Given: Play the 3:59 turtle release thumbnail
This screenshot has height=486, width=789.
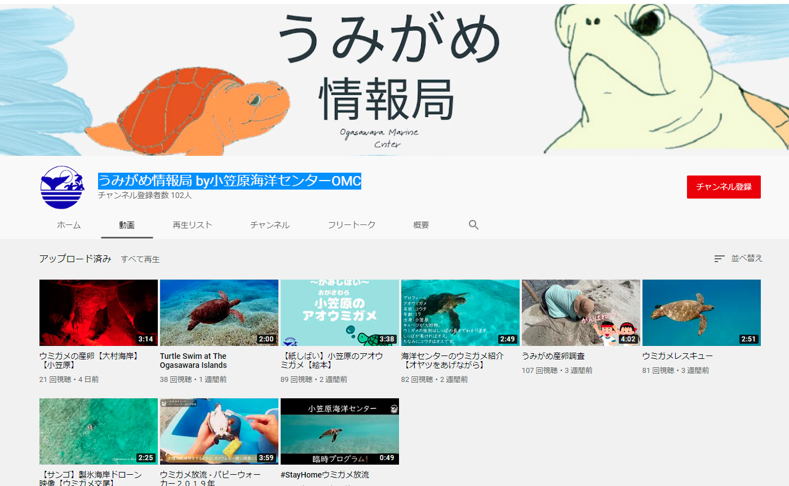Looking at the screenshot, I should point(219,431).
